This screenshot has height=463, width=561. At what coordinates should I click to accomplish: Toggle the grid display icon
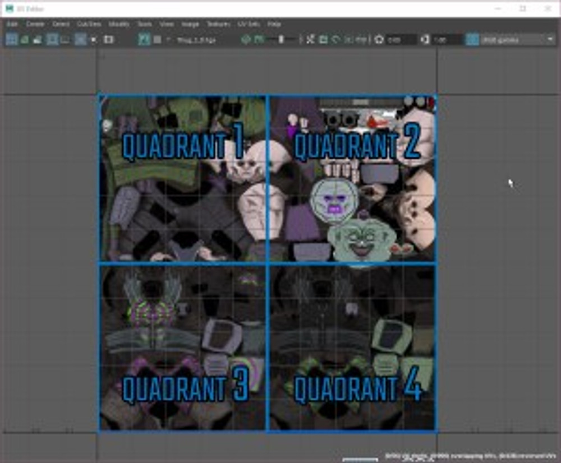click(x=80, y=39)
